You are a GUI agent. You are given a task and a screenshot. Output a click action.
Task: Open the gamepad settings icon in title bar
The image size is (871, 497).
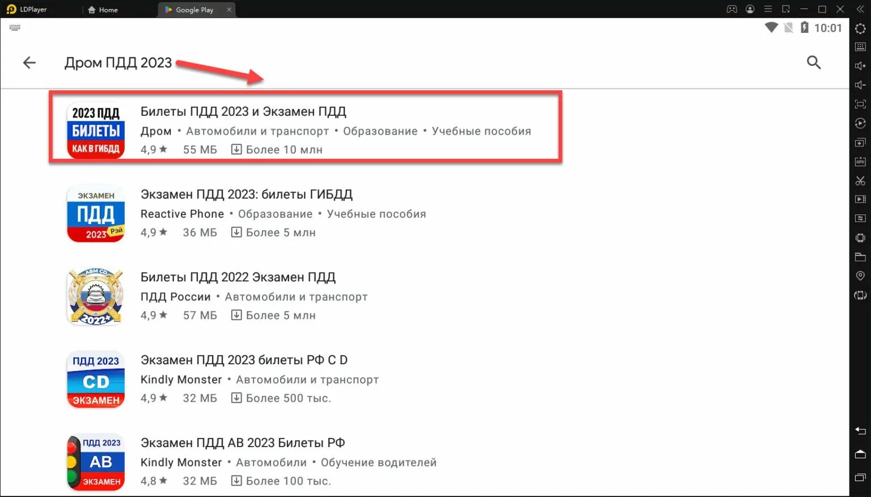732,9
